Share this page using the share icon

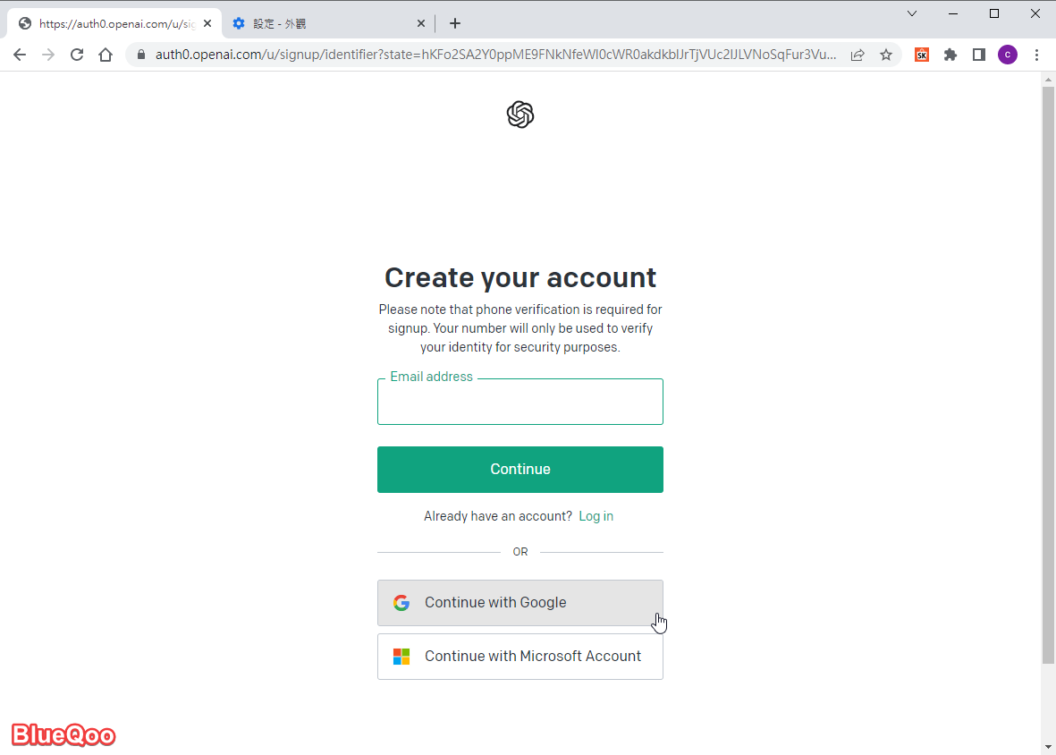tap(857, 55)
